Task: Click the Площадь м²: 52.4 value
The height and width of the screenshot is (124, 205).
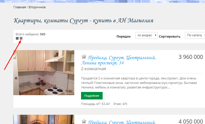Action: click(x=96, y=104)
